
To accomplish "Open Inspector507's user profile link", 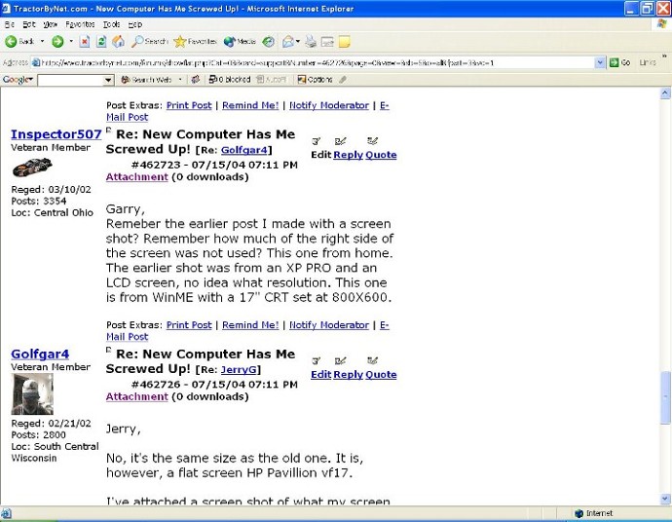I will pyautogui.click(x=56, y=134).
